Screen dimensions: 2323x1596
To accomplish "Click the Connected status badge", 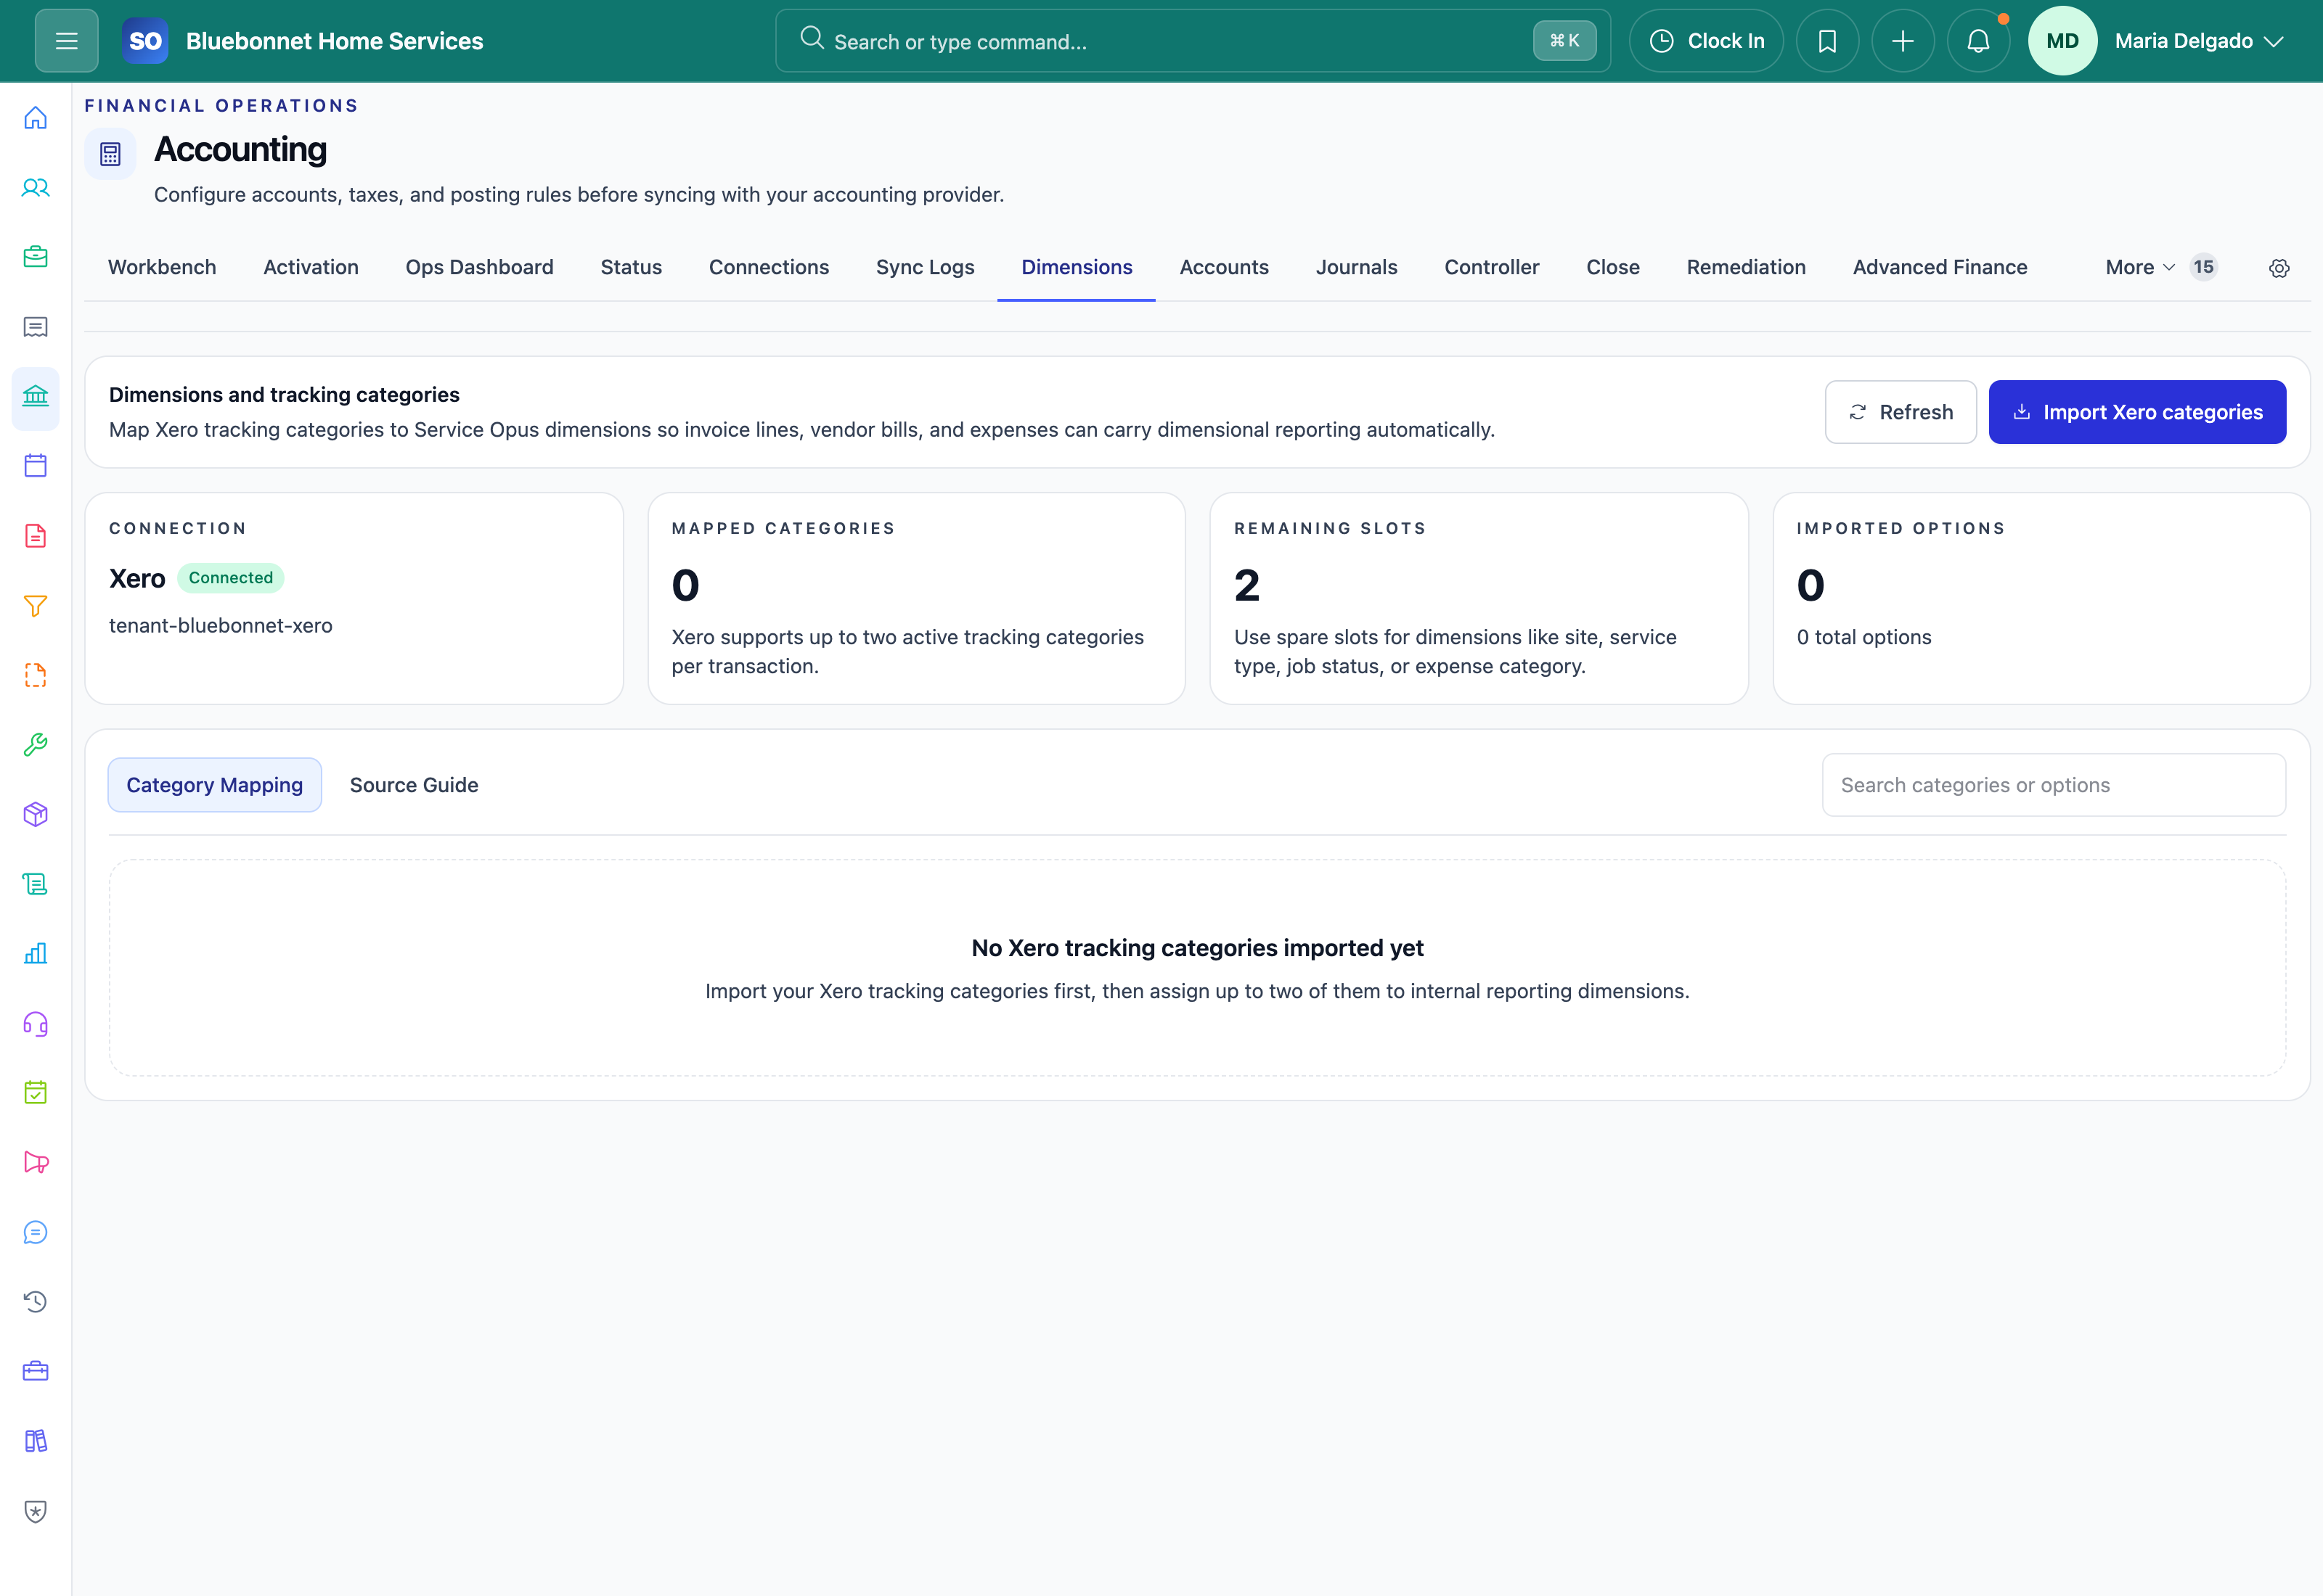I will (x=230, y=578).
